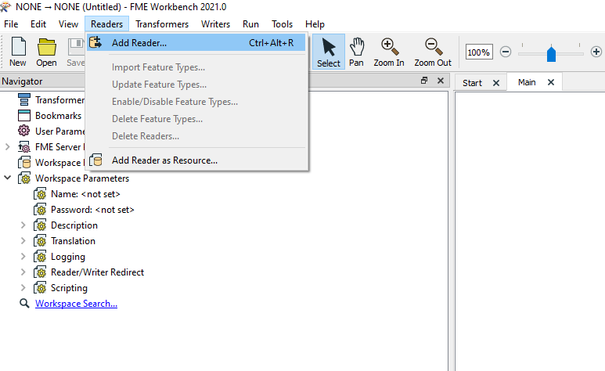605x371 pixels.
Task: Click the Password parameter gear icon
Action: 40,210
